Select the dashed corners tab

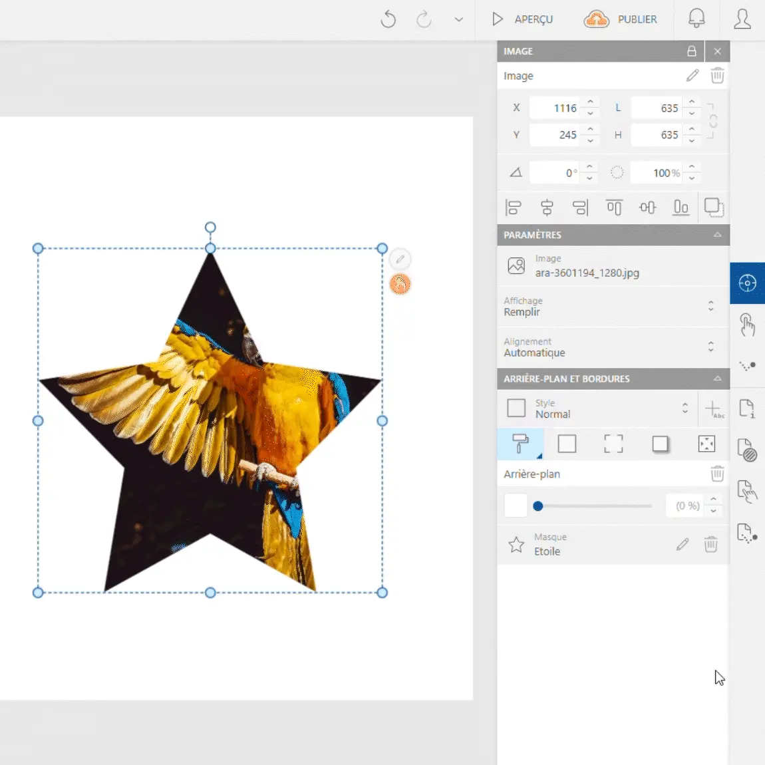pos(613,444)
